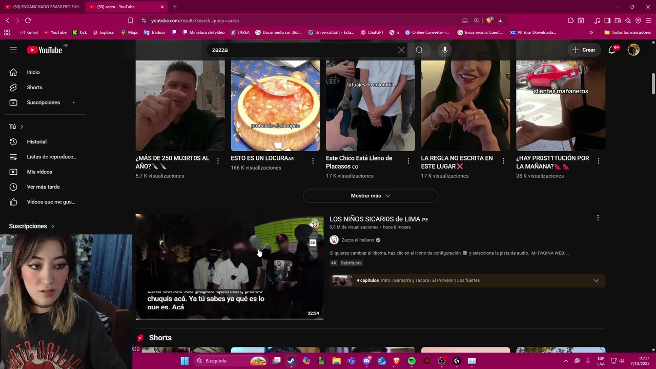The height and width of the screenshot is (369, 656).
Task: Open options for ¿MÁS DE 250 MU3RT0S short
Action: coord(218,161)
